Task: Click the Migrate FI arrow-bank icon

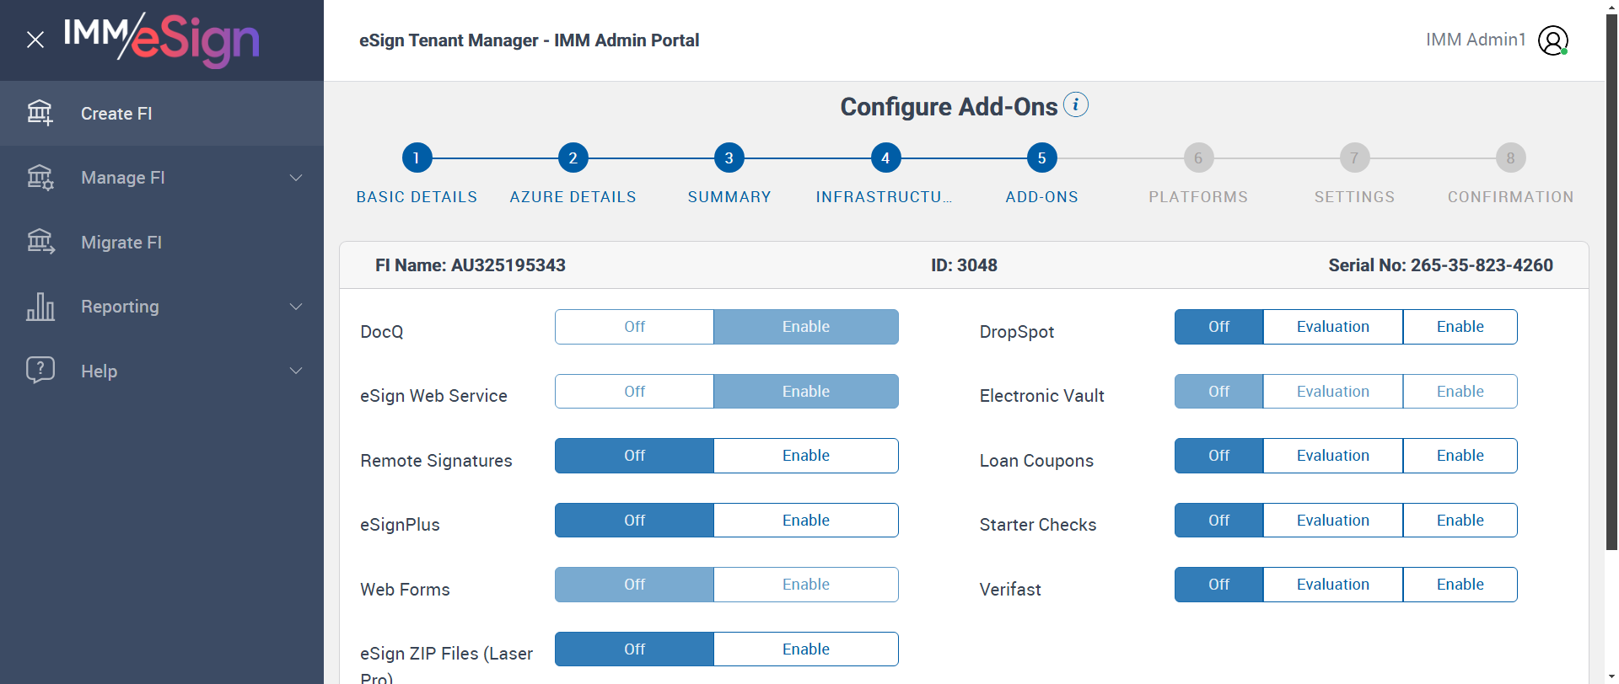Action: point(40,242)
